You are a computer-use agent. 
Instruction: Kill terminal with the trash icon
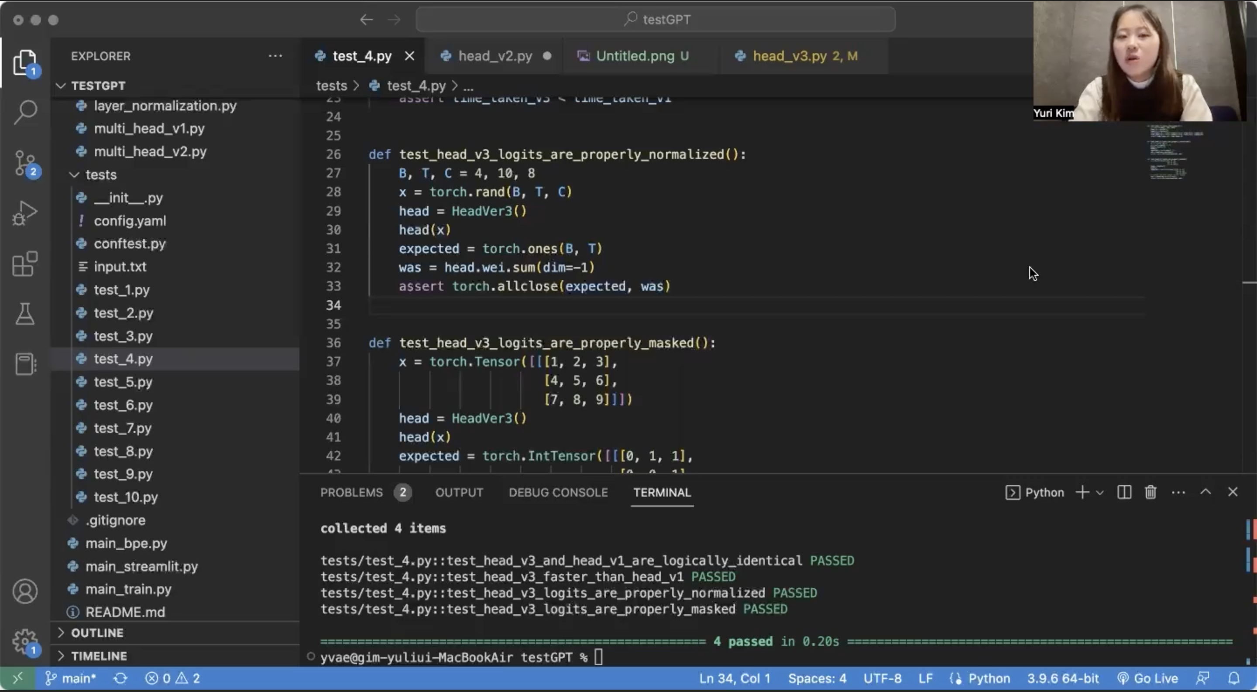click(x=1151, y=492)
